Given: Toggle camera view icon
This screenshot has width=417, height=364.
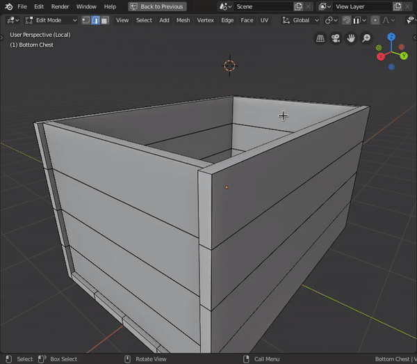Looking at the screenshot, I should click(x=336, y=38).
